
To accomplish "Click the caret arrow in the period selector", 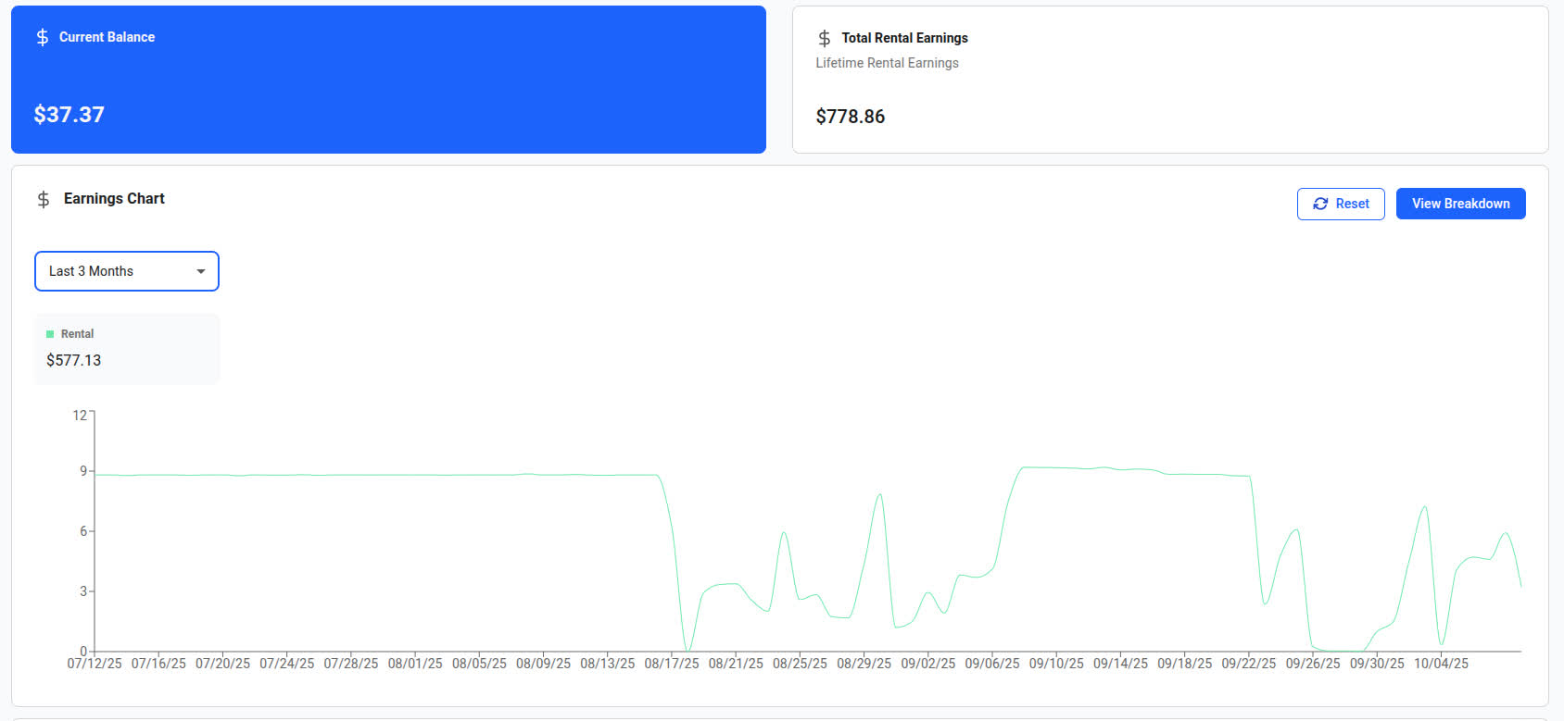I will (201, 271).
